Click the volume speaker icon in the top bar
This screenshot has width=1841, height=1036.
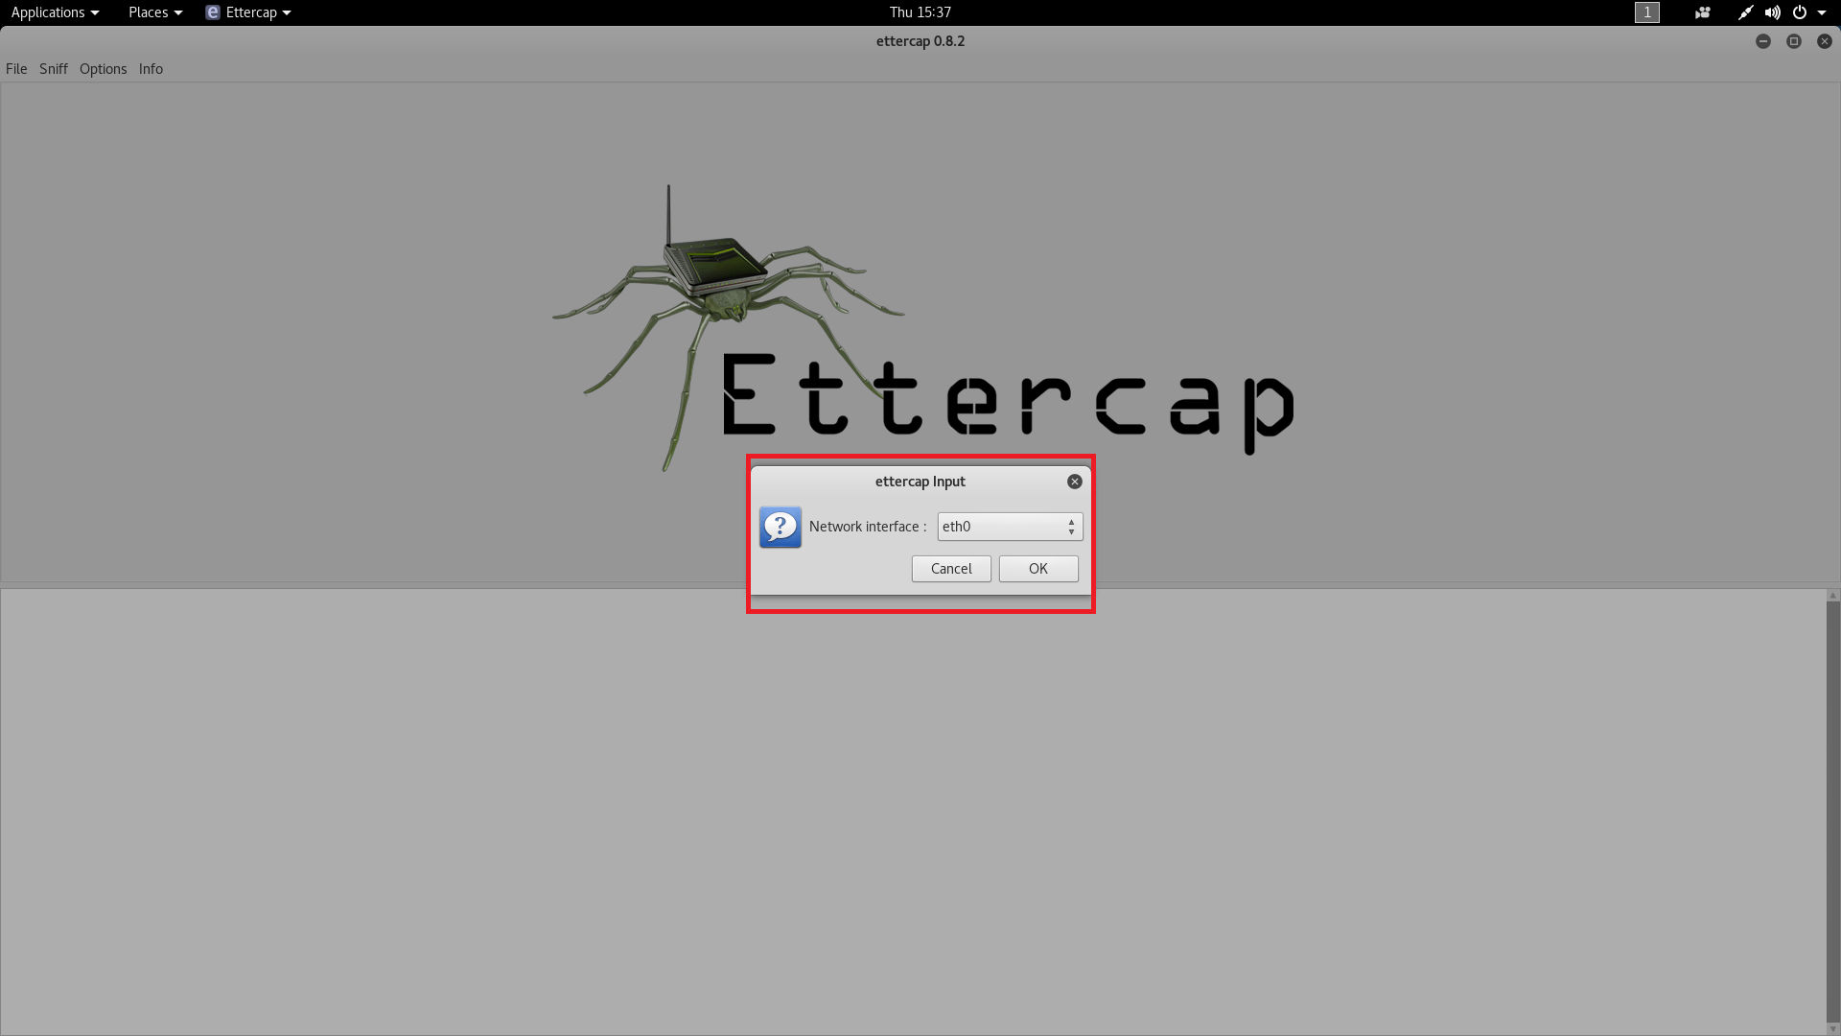1773,12
